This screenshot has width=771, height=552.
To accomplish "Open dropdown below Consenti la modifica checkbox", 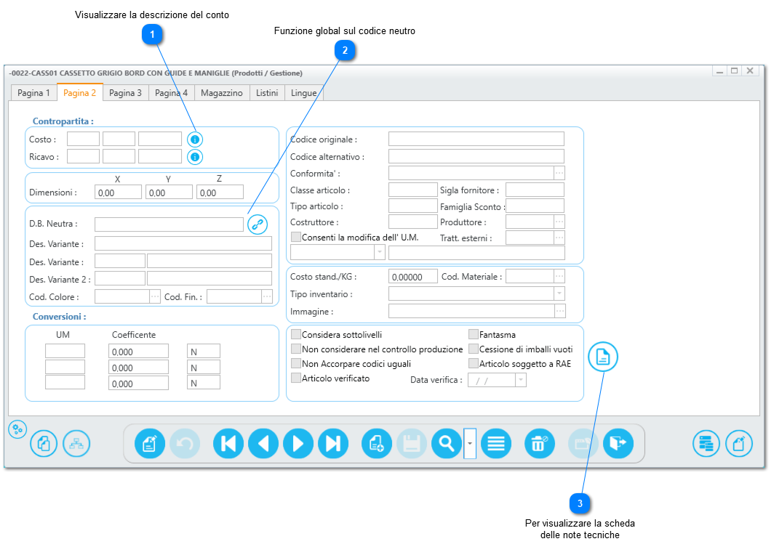I will point(380,253).
